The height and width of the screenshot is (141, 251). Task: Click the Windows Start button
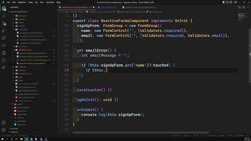coord(2,139)
